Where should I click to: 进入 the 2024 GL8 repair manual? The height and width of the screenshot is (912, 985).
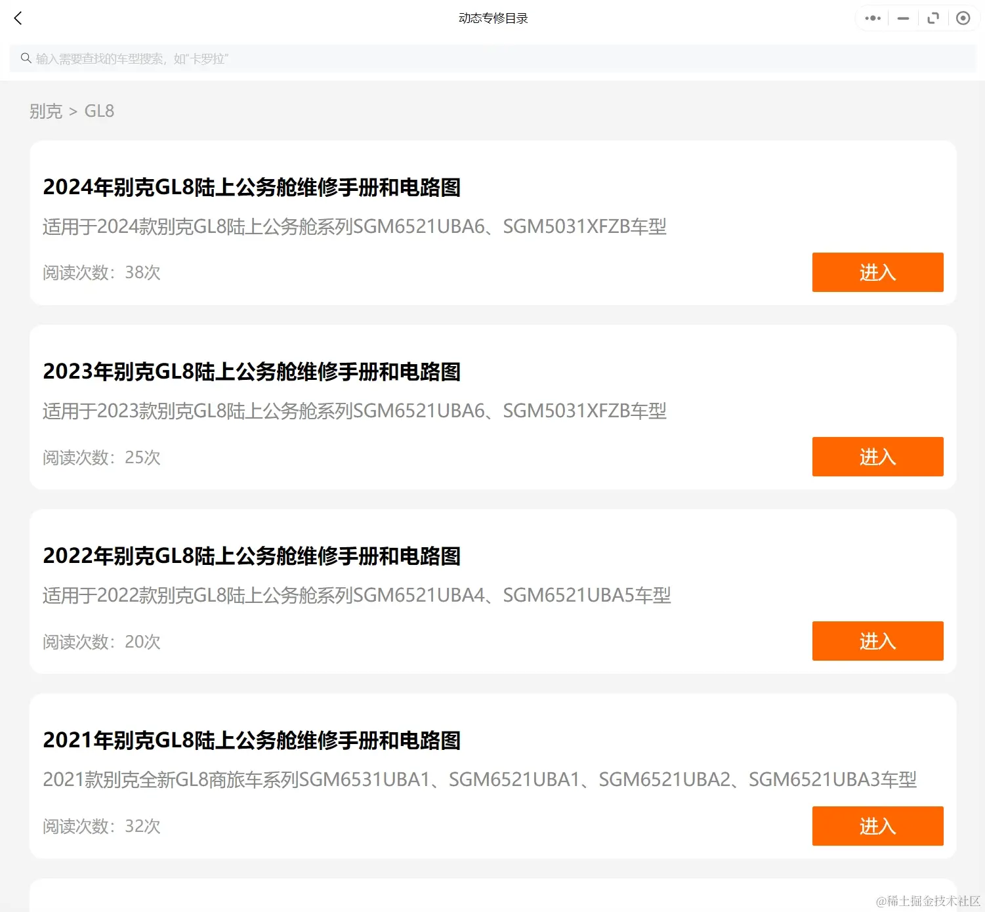click(877, 272)
